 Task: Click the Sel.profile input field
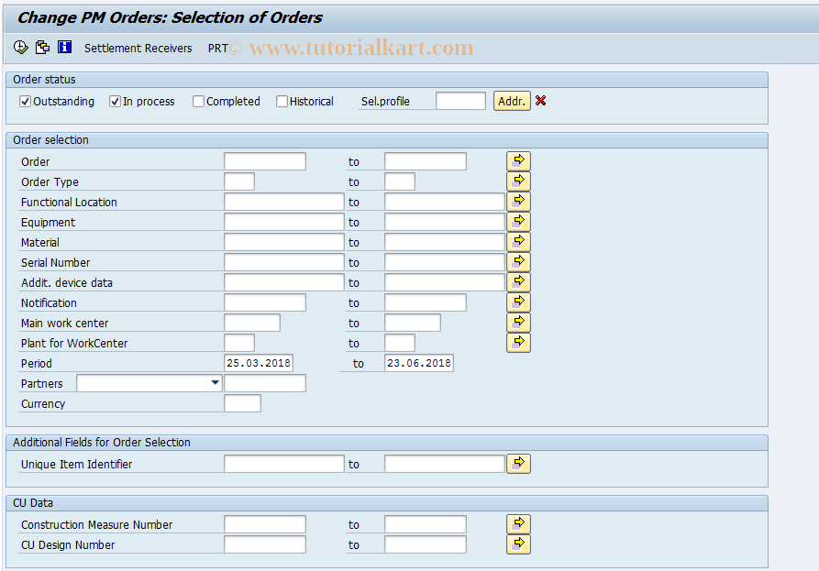[x=460, y=101]
